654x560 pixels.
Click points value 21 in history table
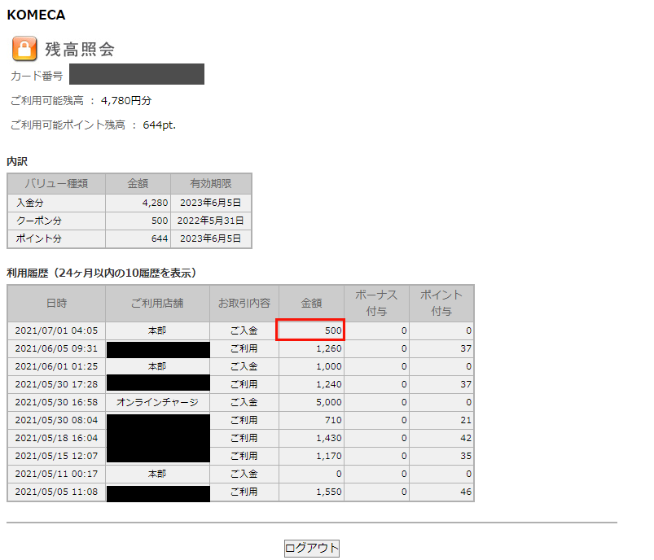(466, 420)
